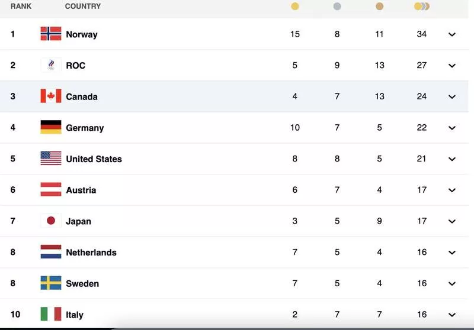Click the ROC emblem icon
This screenshot has height=330, width=474.
tap(51, 65)
